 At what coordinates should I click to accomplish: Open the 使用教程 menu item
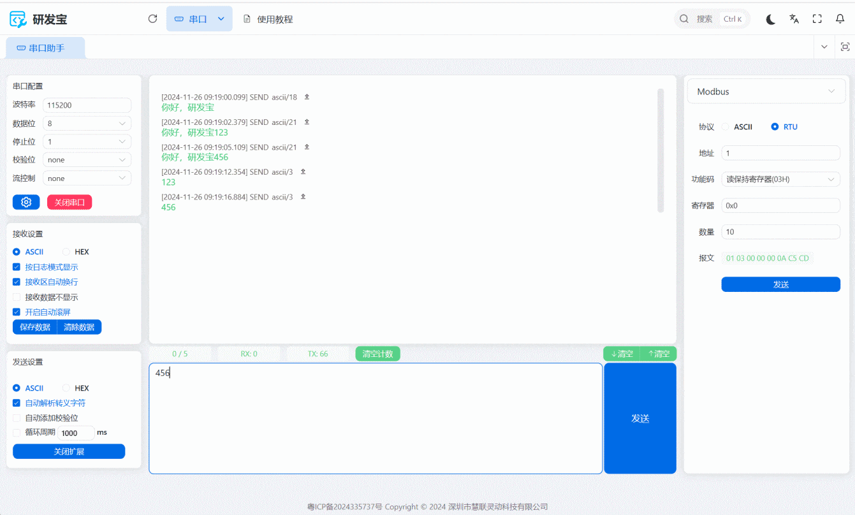268,19
